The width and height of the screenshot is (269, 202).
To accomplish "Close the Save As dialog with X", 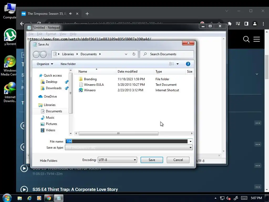I will 188,43.
